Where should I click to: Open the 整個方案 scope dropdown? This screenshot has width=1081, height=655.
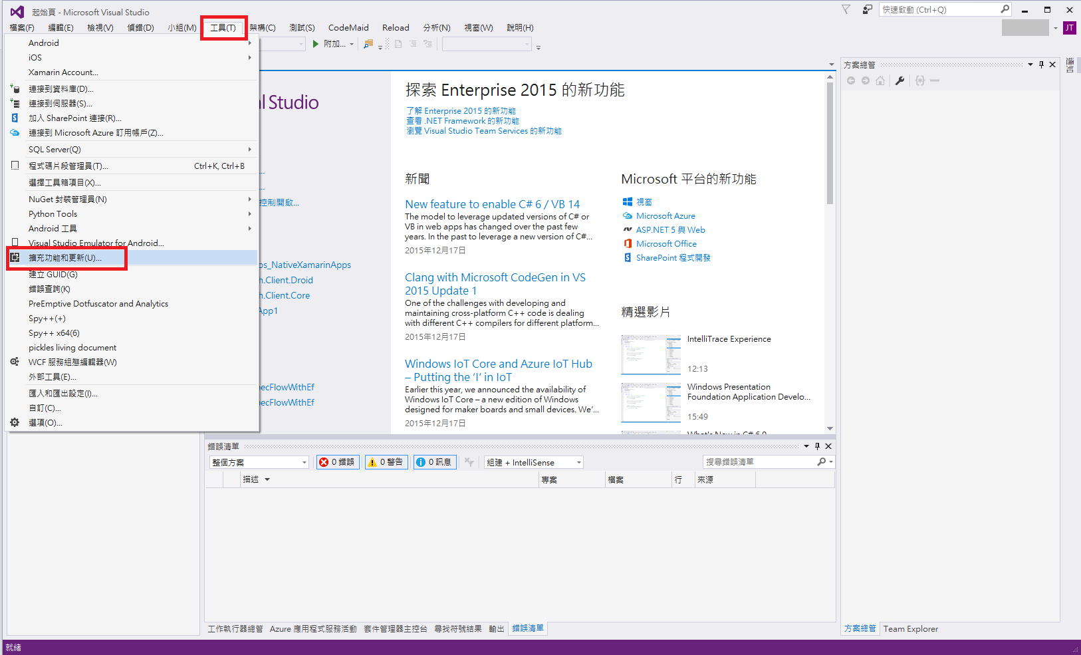(304, 462)
